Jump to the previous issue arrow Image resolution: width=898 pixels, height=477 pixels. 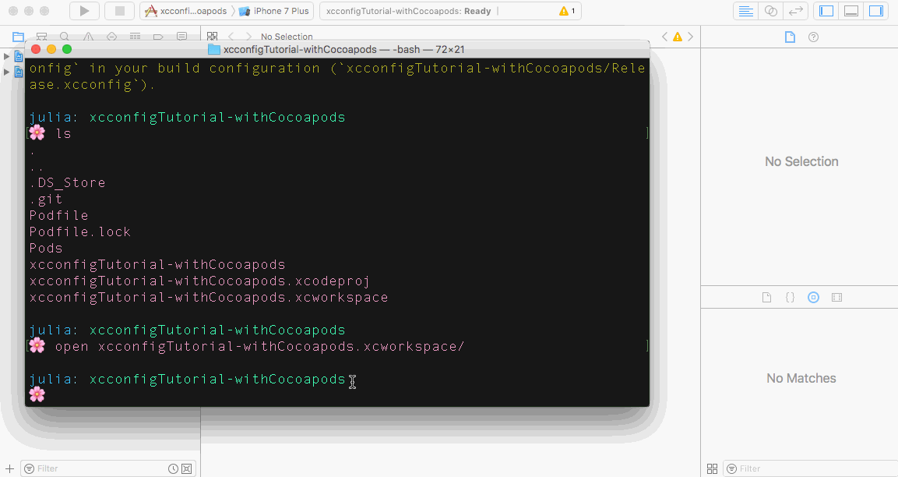click(664, 37)
